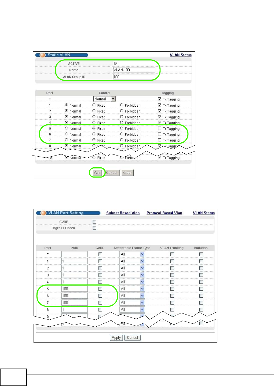Toggle Tx Tagging for port 1

[159, 105]
